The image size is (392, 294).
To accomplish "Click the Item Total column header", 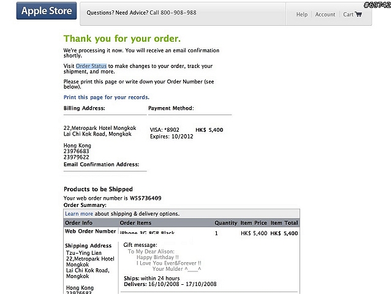I will point(284,223).
